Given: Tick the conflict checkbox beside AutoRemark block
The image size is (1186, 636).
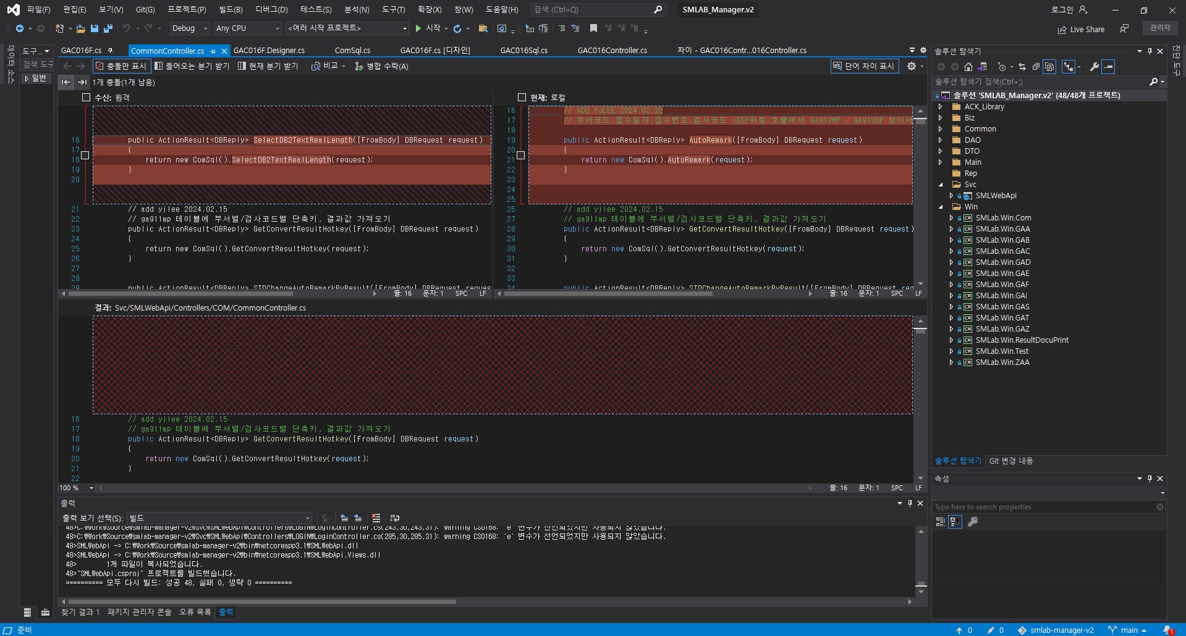Looking at the screenshot, I should click(520, 155).
